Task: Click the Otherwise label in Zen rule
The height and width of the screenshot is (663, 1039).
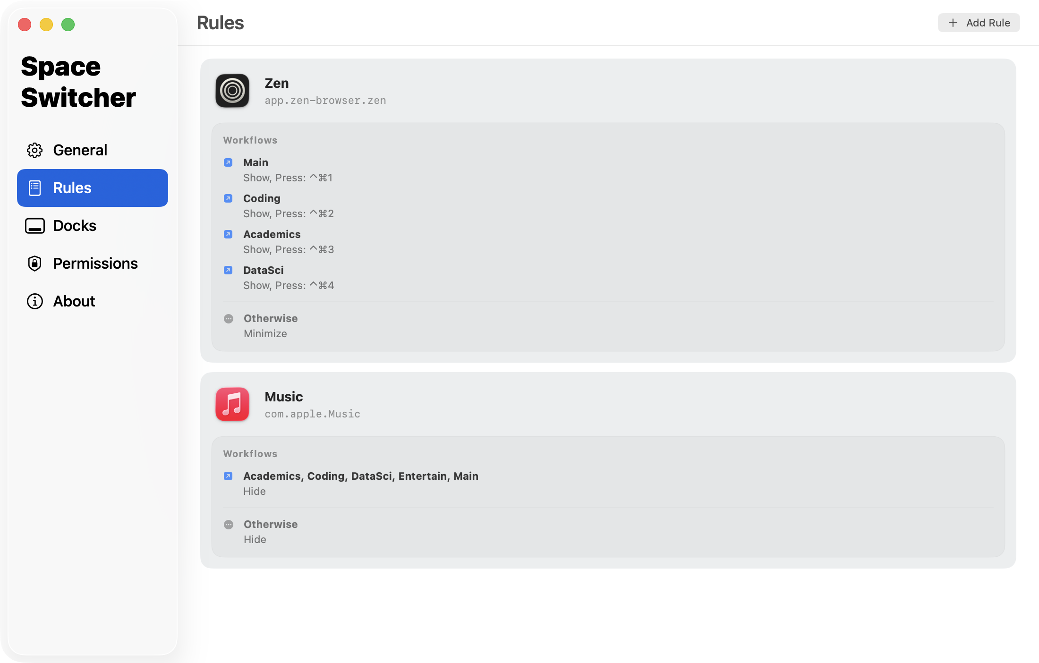Action: tap(271, 318)
